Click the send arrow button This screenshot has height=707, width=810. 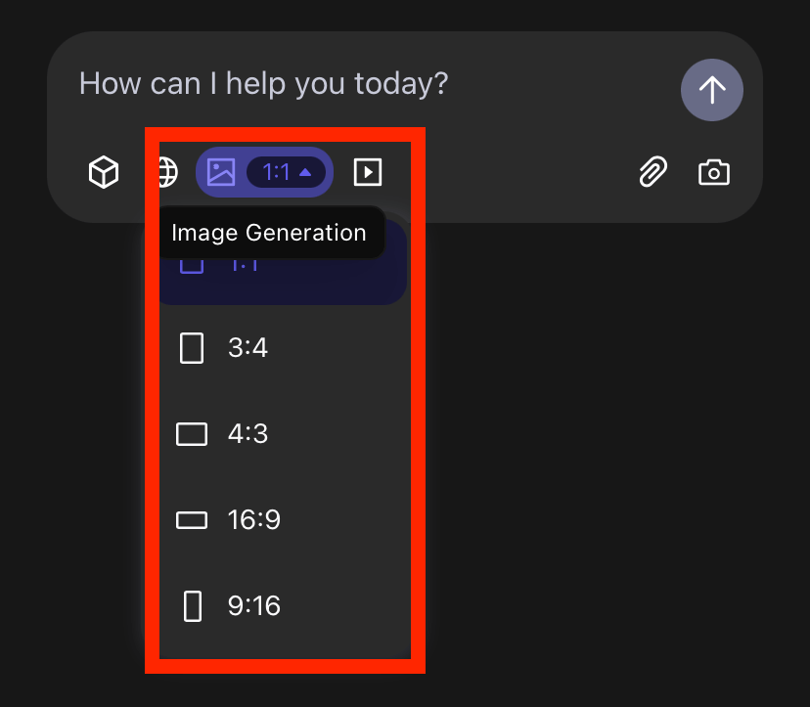tap(711, 90)
